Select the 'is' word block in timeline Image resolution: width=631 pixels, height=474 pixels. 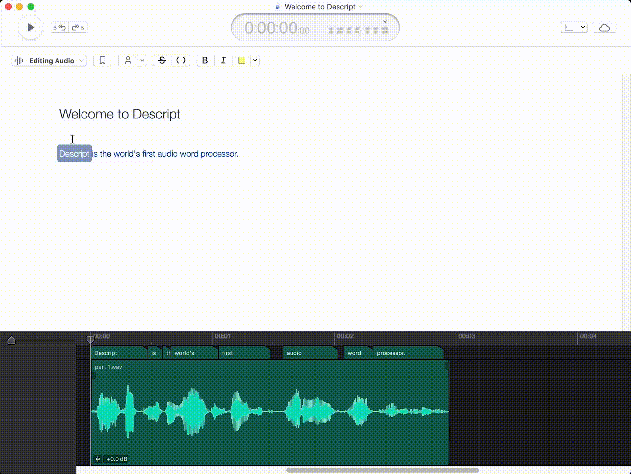tap(154, 353)
